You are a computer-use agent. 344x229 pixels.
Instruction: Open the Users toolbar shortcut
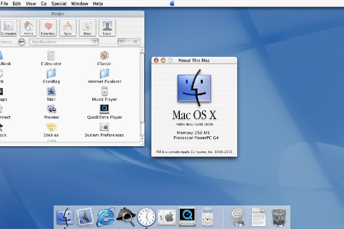click(107, 27)
